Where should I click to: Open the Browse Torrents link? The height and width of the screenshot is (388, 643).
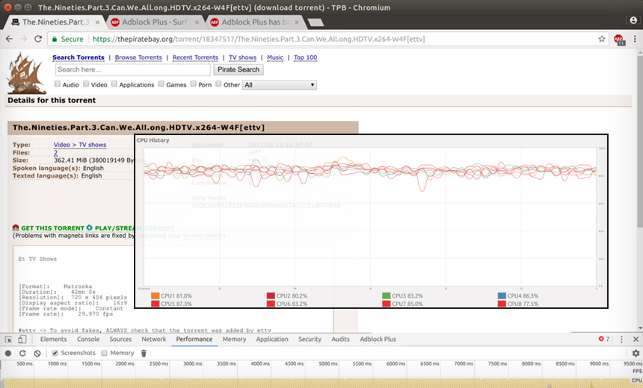pos(138,57)
